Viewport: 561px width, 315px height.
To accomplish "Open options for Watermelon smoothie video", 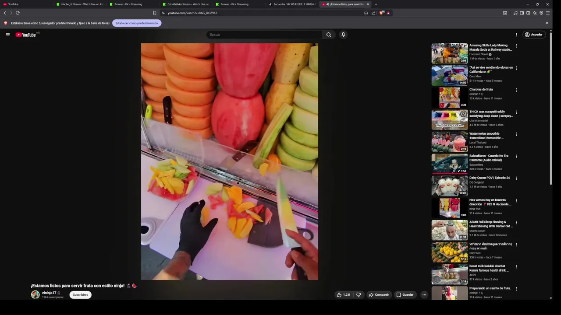I will point(516,134).
